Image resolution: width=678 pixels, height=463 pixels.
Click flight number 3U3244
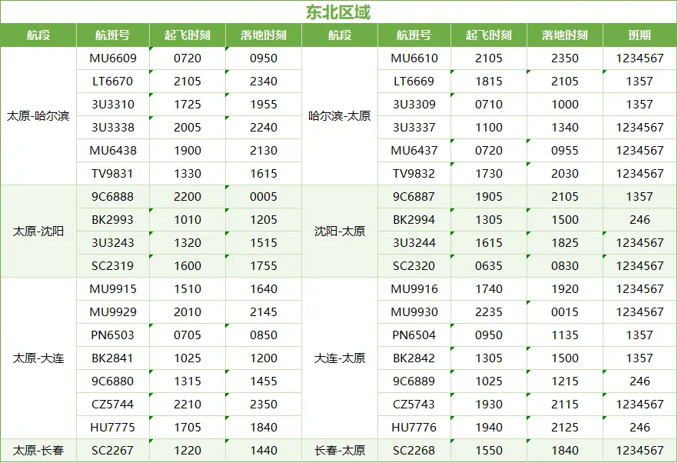414,243
